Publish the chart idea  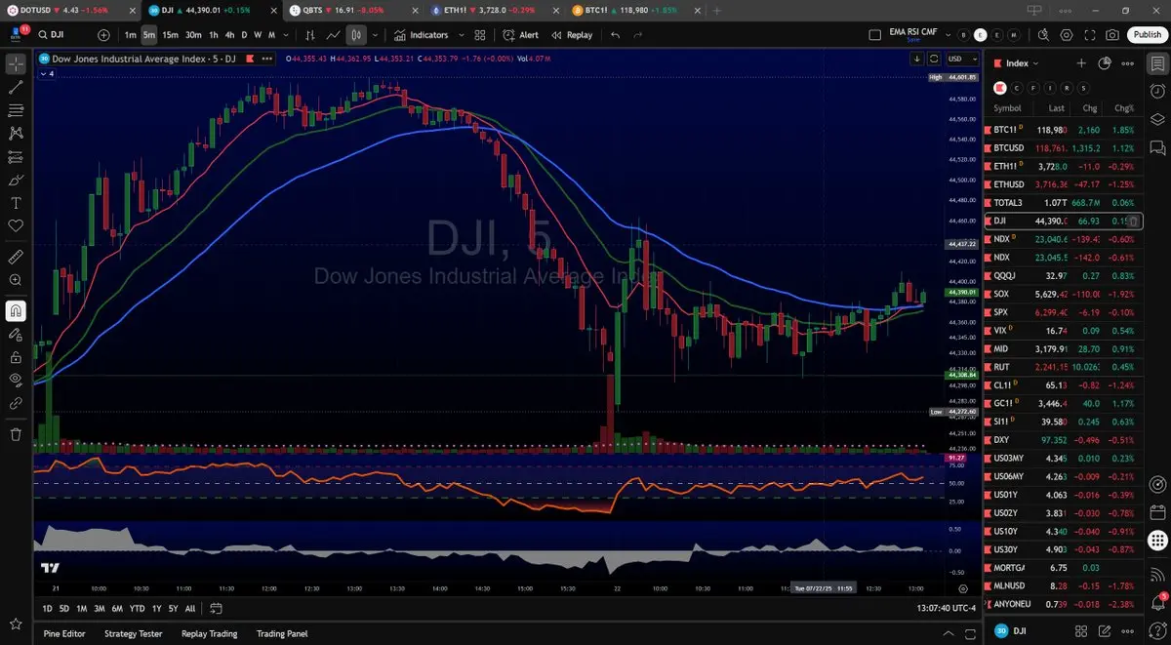point(1147,35)
